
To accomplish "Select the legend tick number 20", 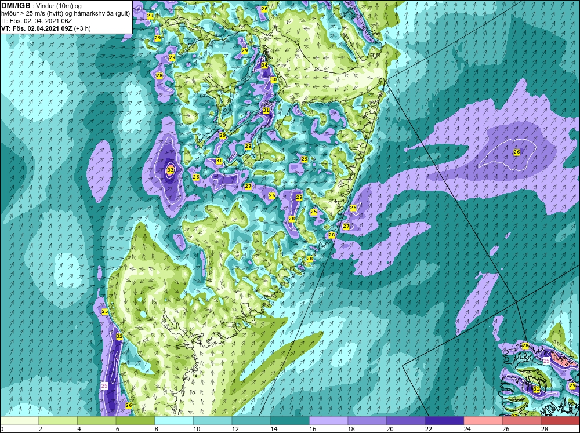I will [x=390, y=429].
